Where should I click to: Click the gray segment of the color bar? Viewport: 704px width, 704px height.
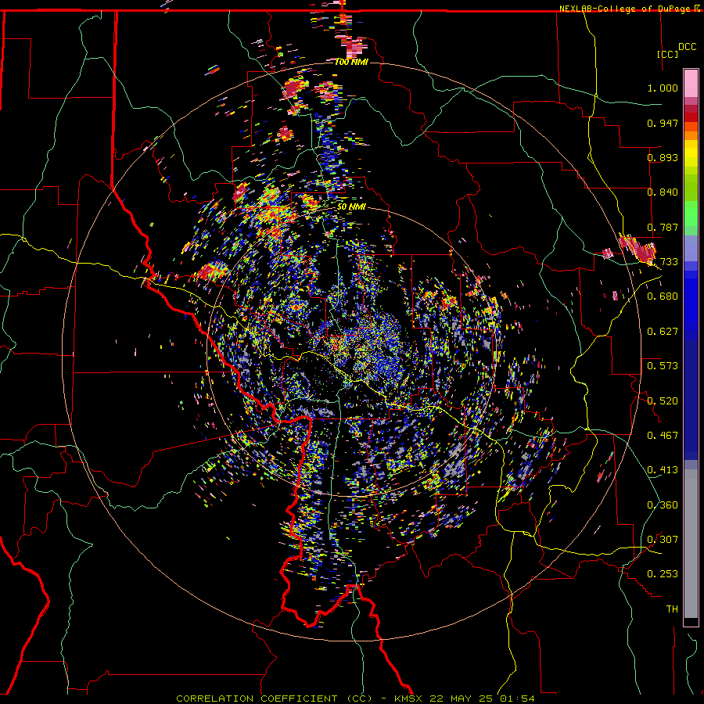691,544
